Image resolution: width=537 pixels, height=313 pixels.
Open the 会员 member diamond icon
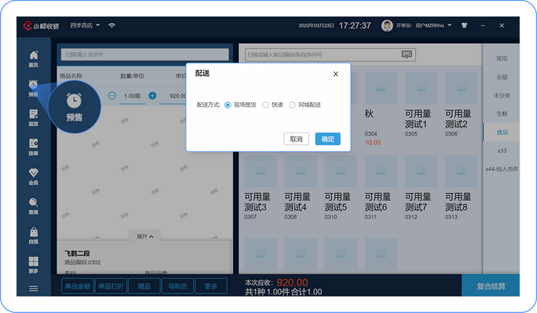(34, 177)
